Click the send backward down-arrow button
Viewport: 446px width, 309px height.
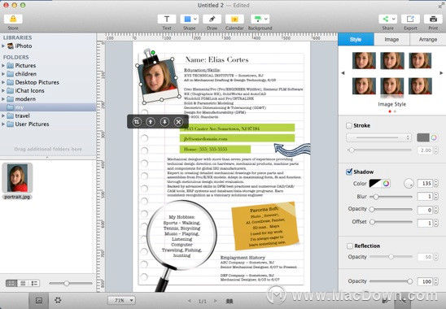pyautogui.click(x=164, y=122)
